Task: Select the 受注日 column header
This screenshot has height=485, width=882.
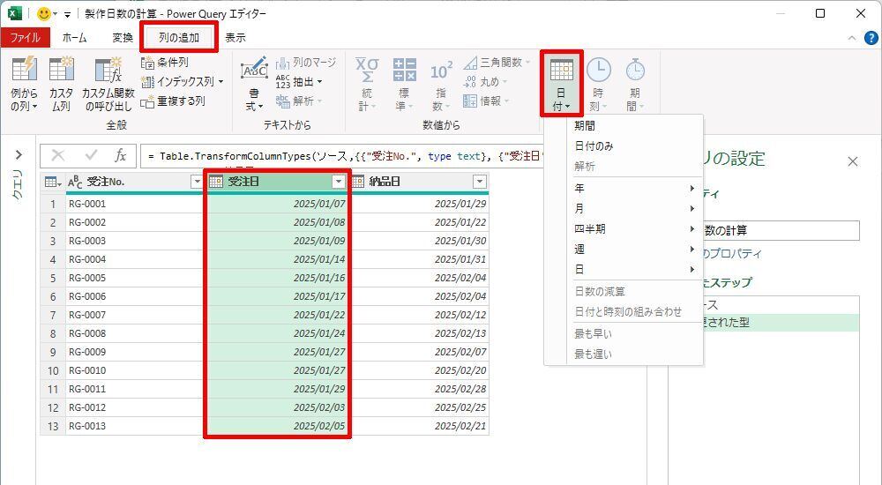Action: click(277, 182)
